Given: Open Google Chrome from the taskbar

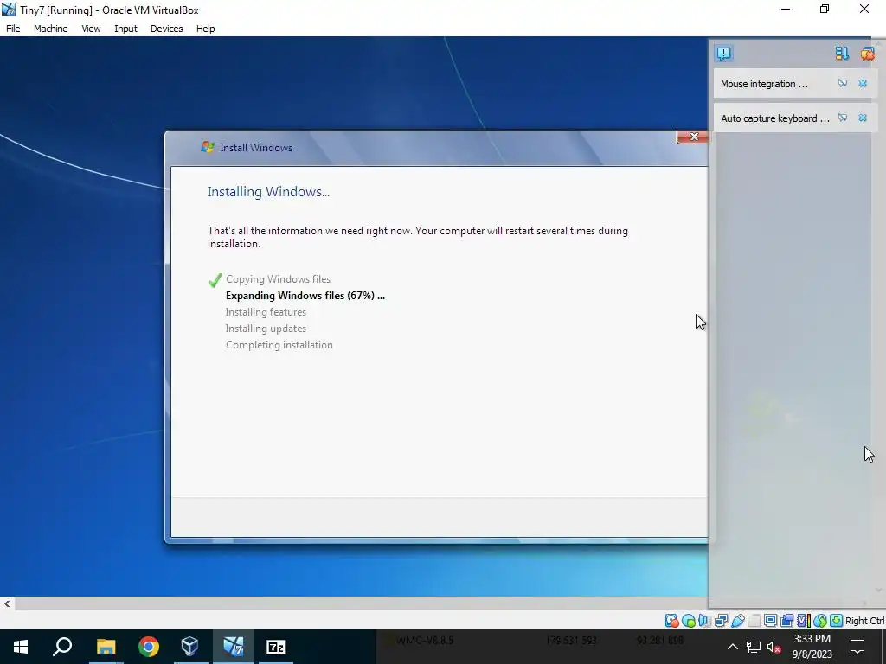Looking at the screenshot, I should click(149, 647).
